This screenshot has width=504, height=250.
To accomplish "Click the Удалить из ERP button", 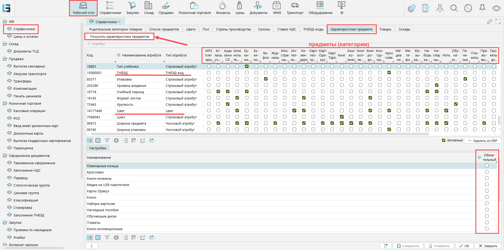I will (x=482, y=141).
